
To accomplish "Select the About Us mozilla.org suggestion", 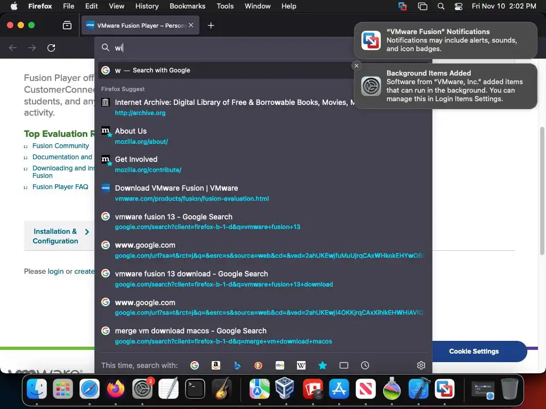I will [263, 136].
